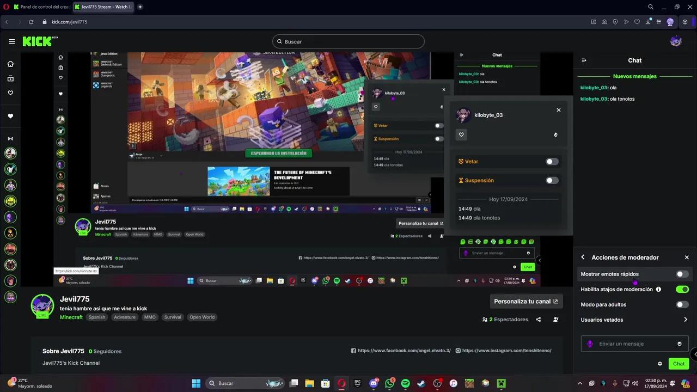Select the Survival tag
This screenshot has height=392, width=697.
click(x=173, y=317)
